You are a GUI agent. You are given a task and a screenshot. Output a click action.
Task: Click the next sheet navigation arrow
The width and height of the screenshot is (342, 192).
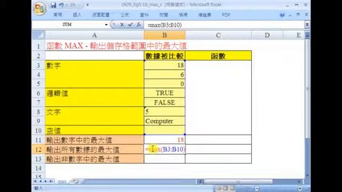click(x=45, y=181)
